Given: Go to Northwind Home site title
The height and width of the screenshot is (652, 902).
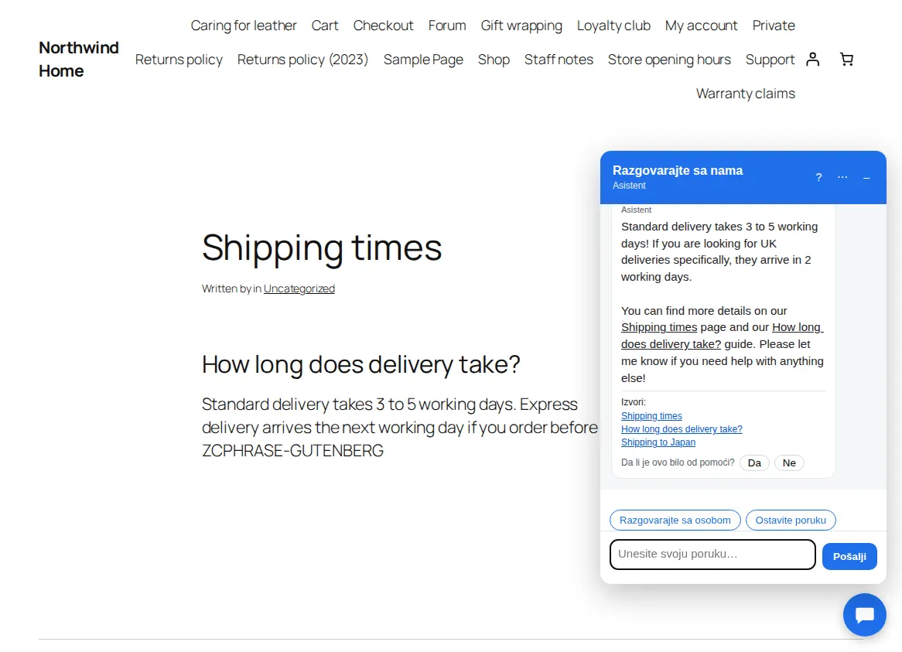Looking at the screenshot, I should (x=79, y=60).
